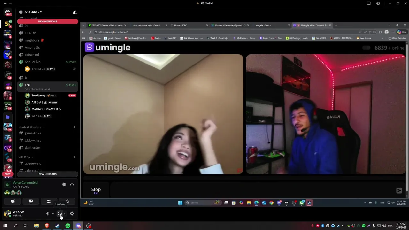409x230 pixels.
Task: Select server with 393 badge
Action: coord(8,86)
